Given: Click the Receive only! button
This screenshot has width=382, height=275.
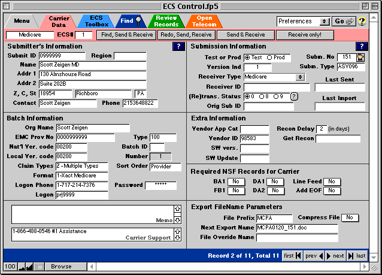Looking at the screenshot, I should click(305, 35).
